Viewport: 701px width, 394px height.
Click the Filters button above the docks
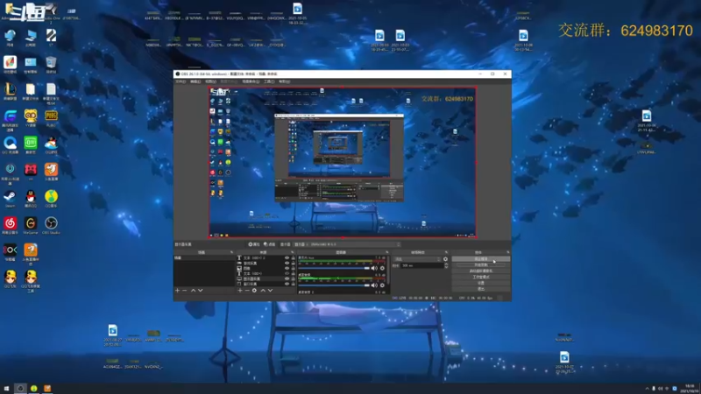(x=270, y=244)
